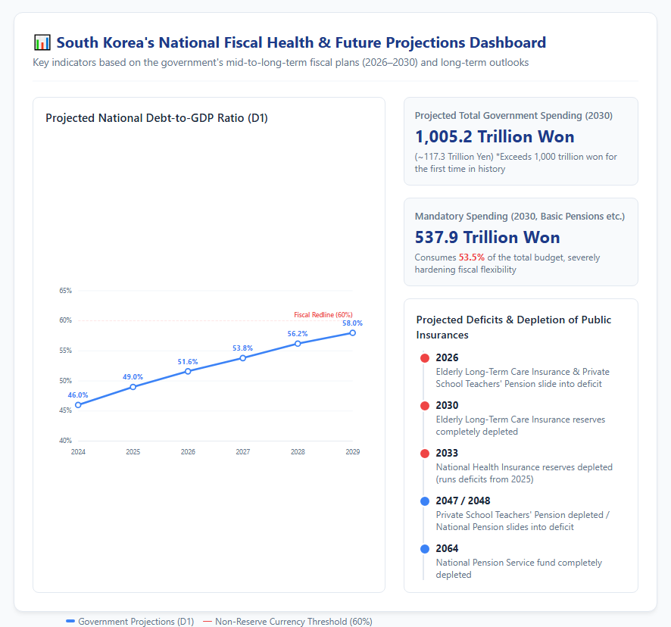Click the "65%" y-axis tick label
The image size is (671, 627).
pos(65,291)
